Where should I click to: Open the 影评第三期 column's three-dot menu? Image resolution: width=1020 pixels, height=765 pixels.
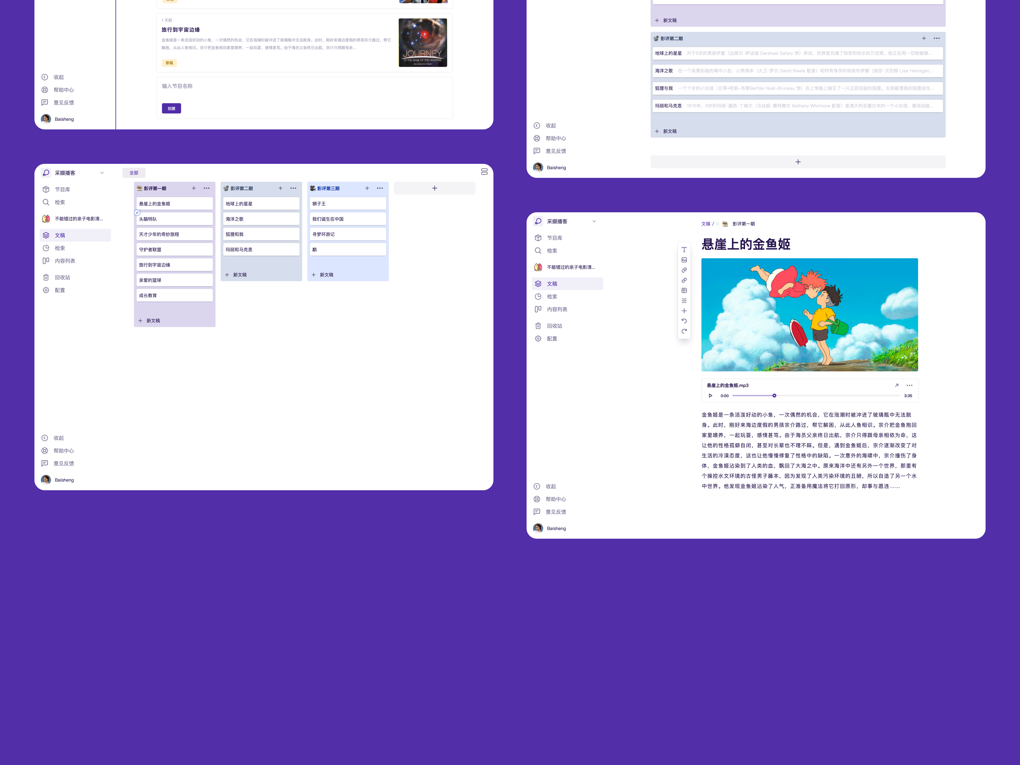tap(380, 188)
